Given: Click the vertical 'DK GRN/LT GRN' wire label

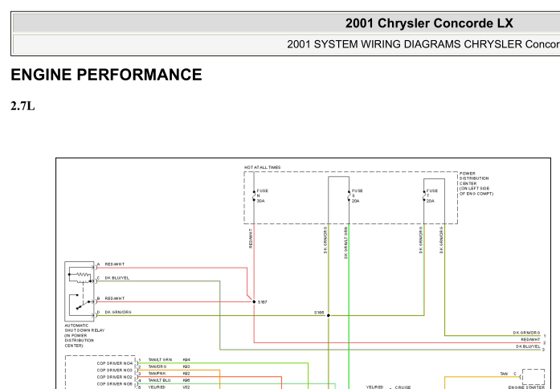Looking at the screenshot, I should click(x=345, y=243).
